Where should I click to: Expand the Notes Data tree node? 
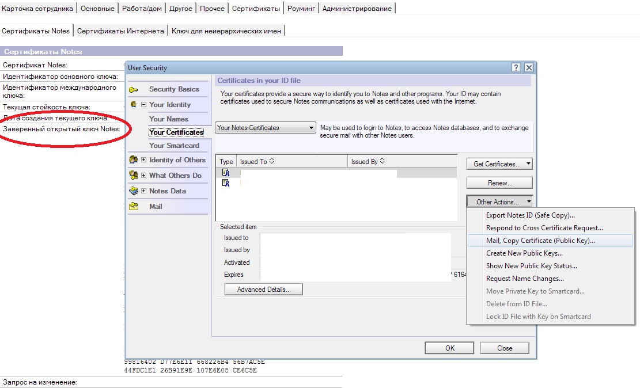(143, 191)
